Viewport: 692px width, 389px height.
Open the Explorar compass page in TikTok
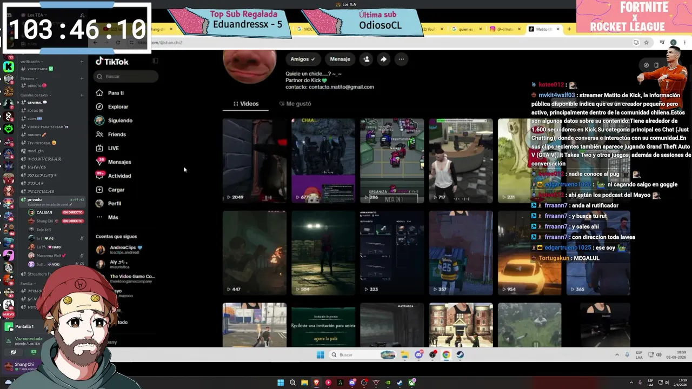tap(112, 107)
